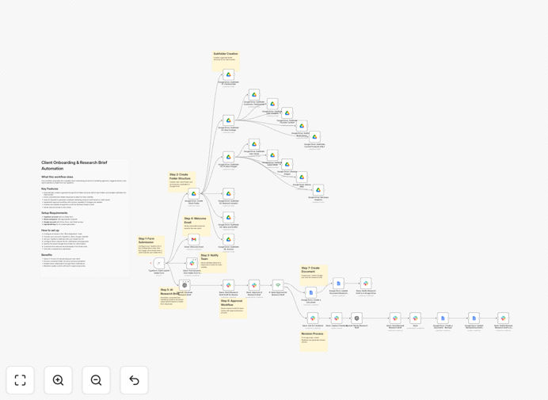548x400 pixels.
Task: Open the OpenAI Revise Research Brief node
Action: pyautogui.click(x=357, y=318)
